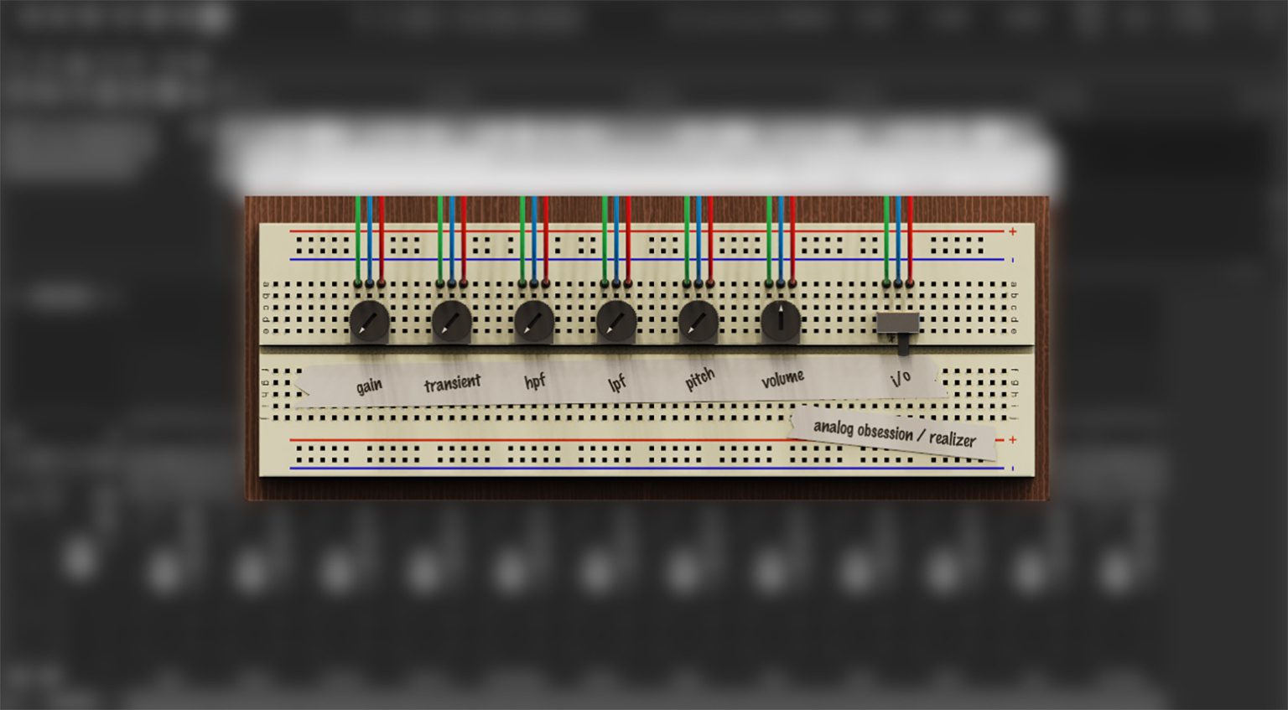The image size is (1288, 710).
Task: Click the pitch tape label
Action: click(699, 380)
